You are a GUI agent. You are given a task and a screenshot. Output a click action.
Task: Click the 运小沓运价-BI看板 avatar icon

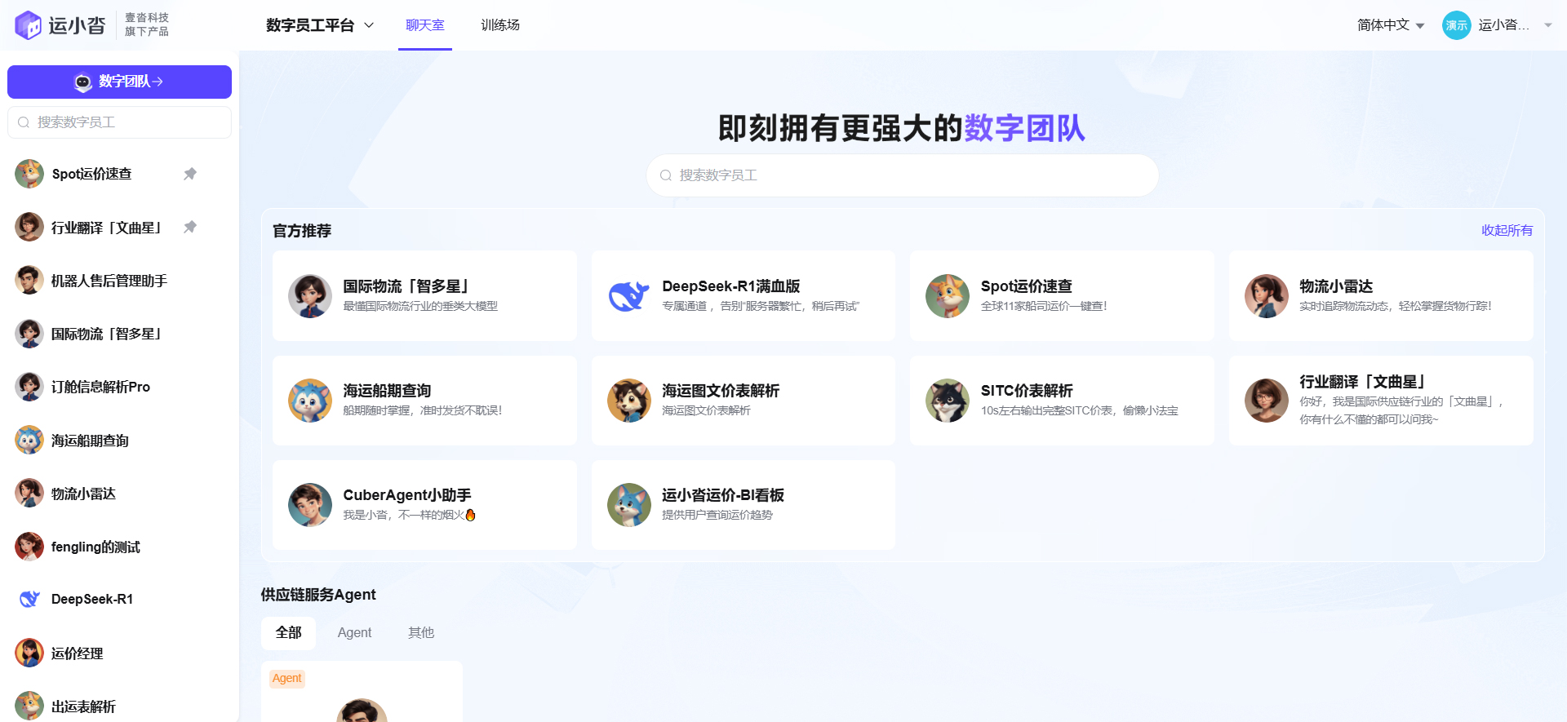click(x=628, y=505)
